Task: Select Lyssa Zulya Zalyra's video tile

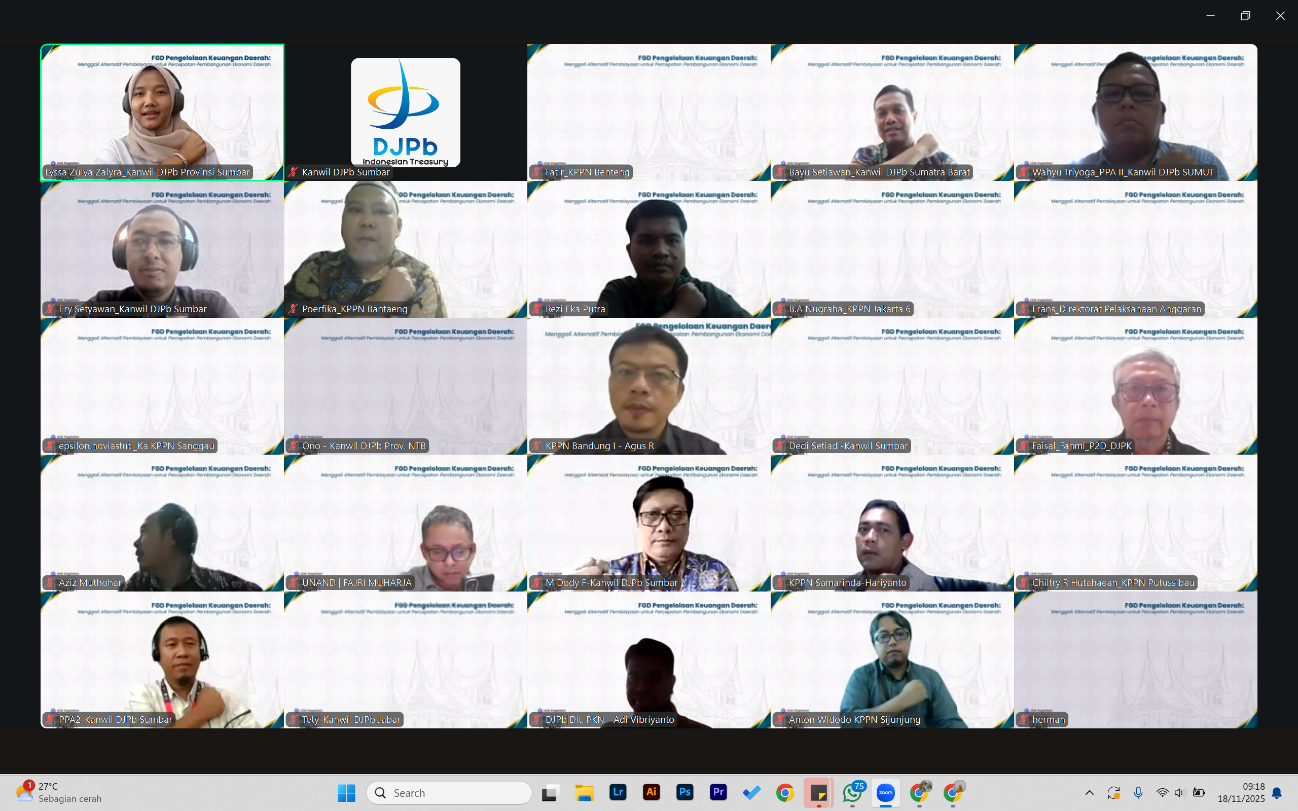Action: (x=162, y=112)
